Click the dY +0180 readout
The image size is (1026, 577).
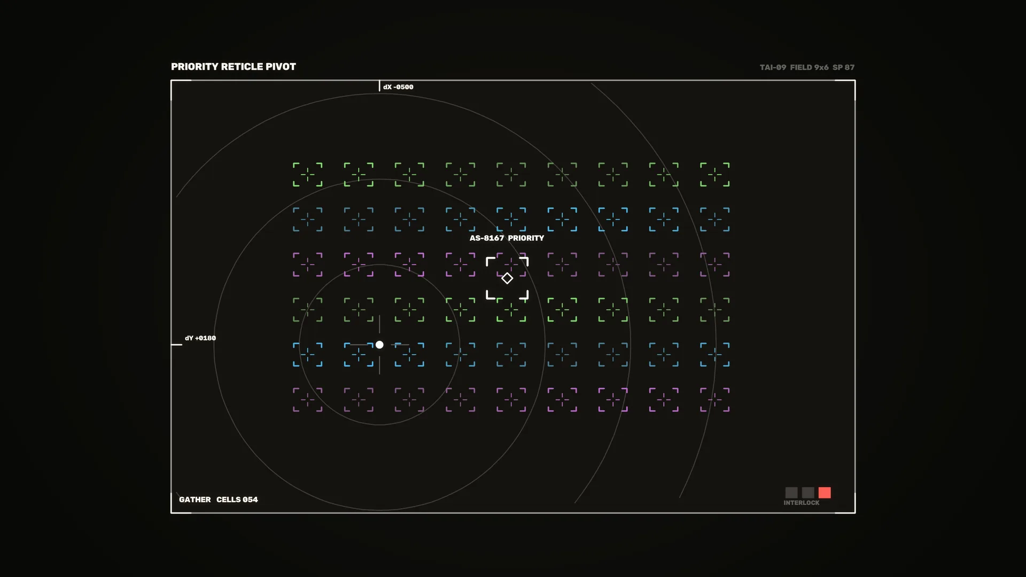coord(200,338)
